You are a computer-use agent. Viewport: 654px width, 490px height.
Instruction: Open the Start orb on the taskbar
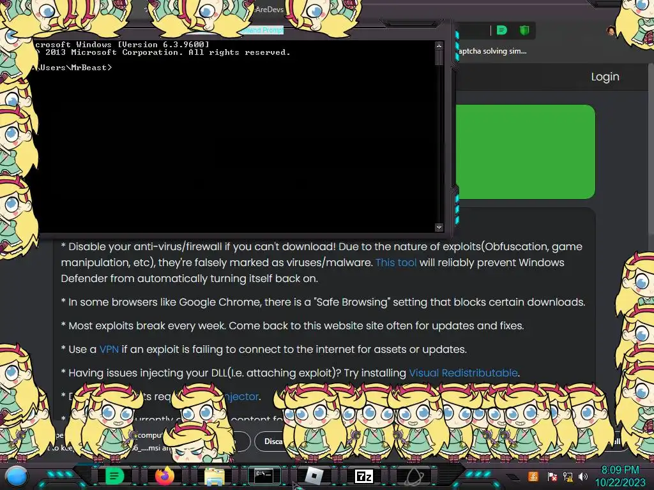coord(17,477)
